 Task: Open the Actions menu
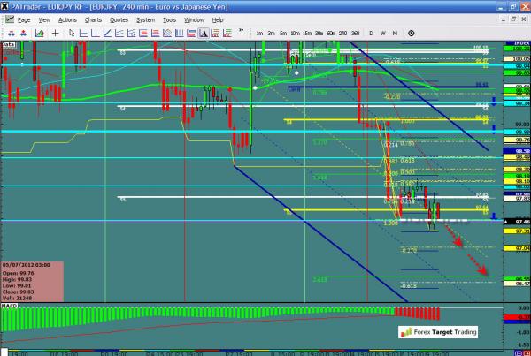(x=67, y=19)
